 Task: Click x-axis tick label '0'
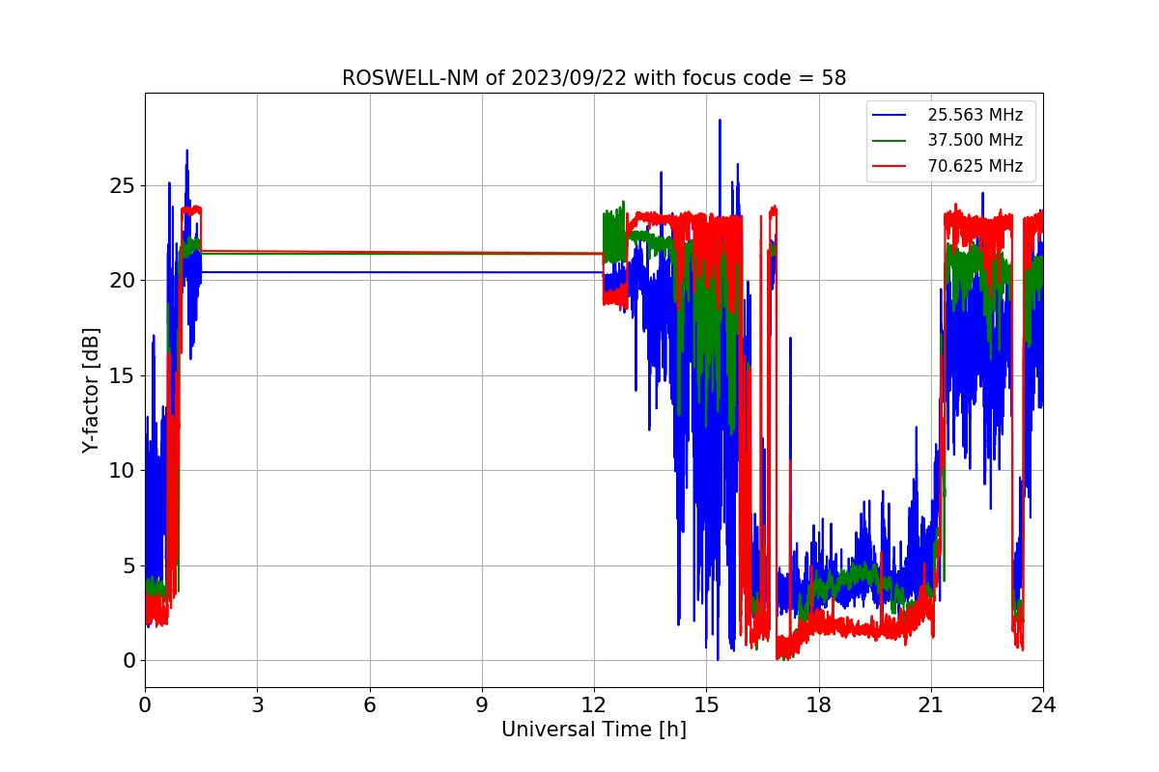point(145,705)
